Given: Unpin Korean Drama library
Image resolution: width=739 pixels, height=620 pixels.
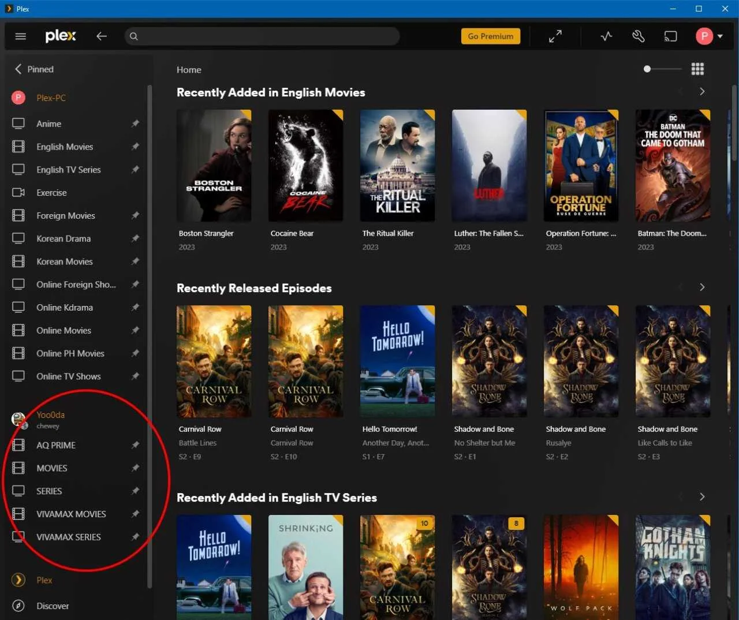Looking at the screenshot, I should pyautogui.click(x=135, y=238).
